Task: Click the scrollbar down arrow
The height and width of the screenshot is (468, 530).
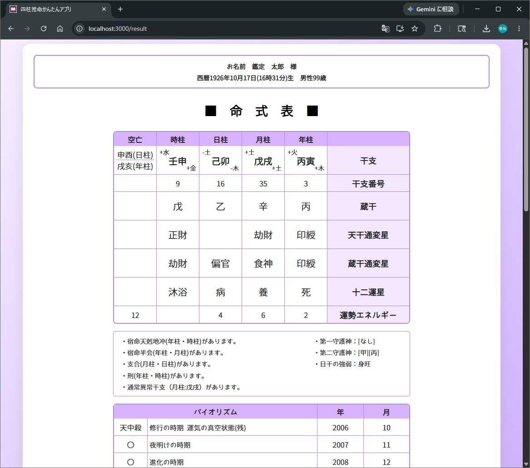Action: 526,465
